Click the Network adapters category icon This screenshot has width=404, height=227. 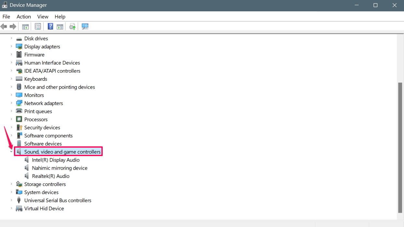coord(19,103)
